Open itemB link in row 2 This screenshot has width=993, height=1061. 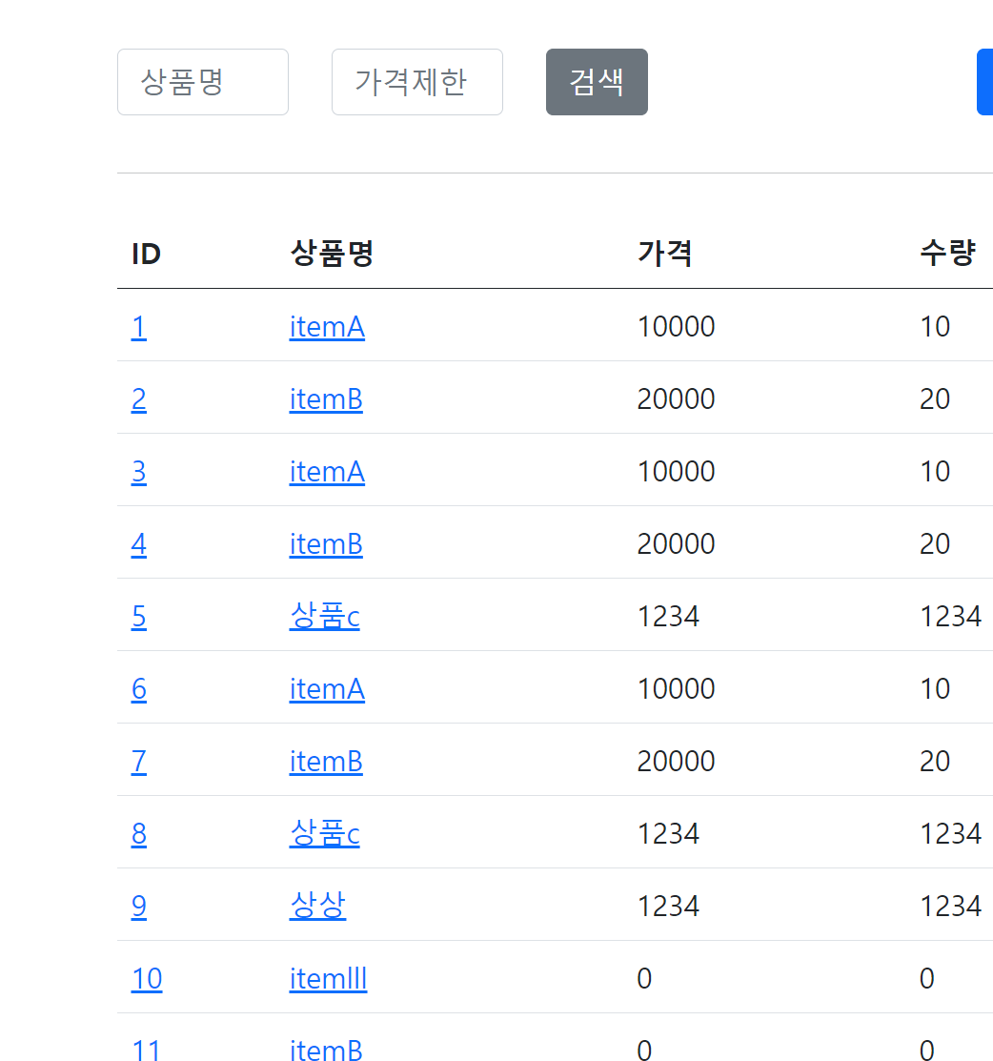point(326,399)
